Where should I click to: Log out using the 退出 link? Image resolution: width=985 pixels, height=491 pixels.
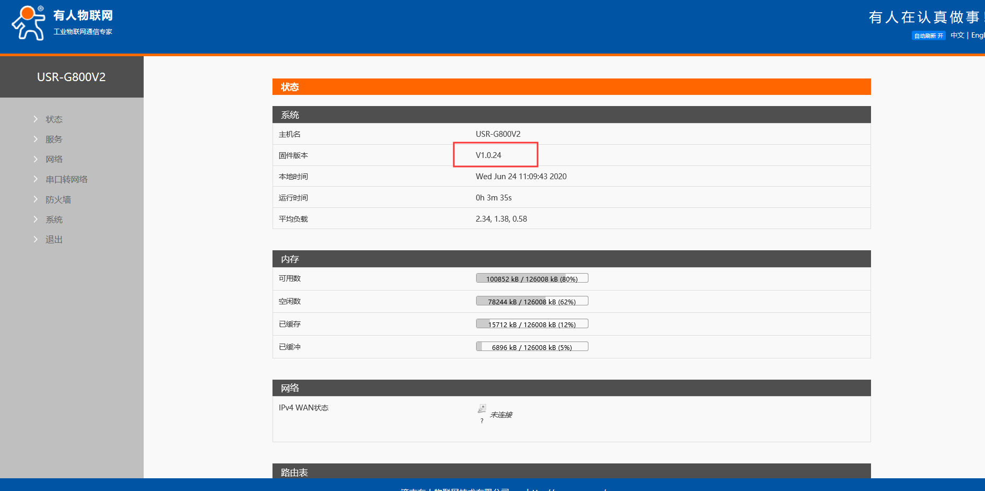coord(54,240)
